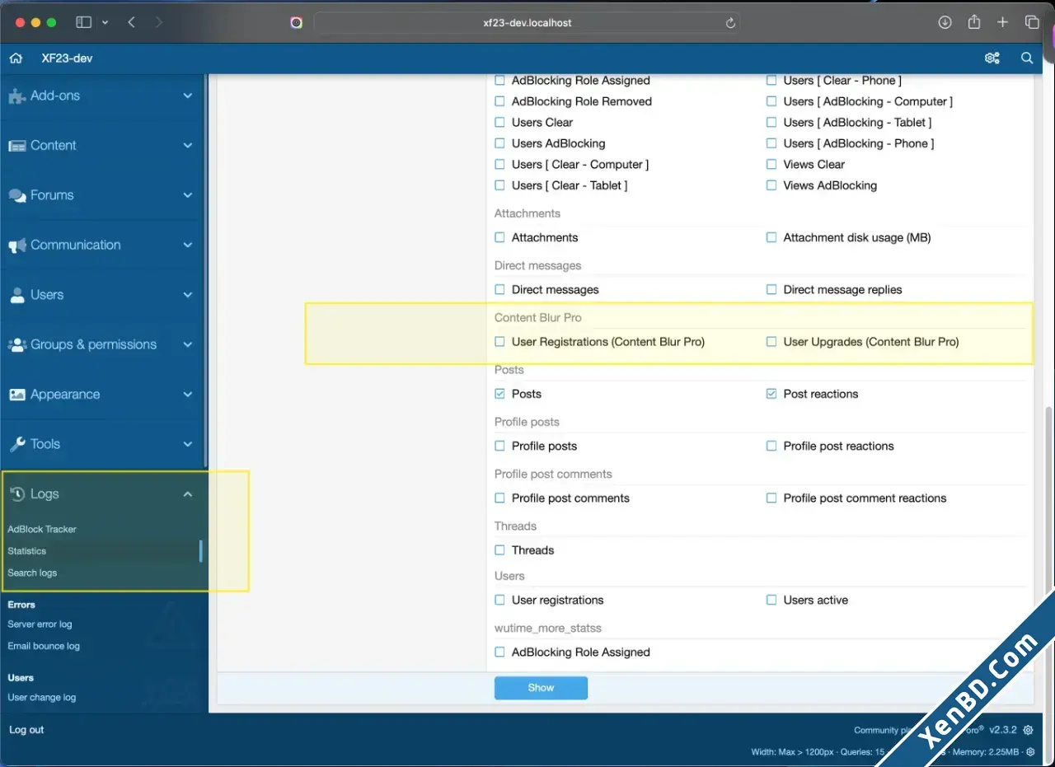Open the User change log
Screen dimensions: 1055x767
tap(42, 697)
